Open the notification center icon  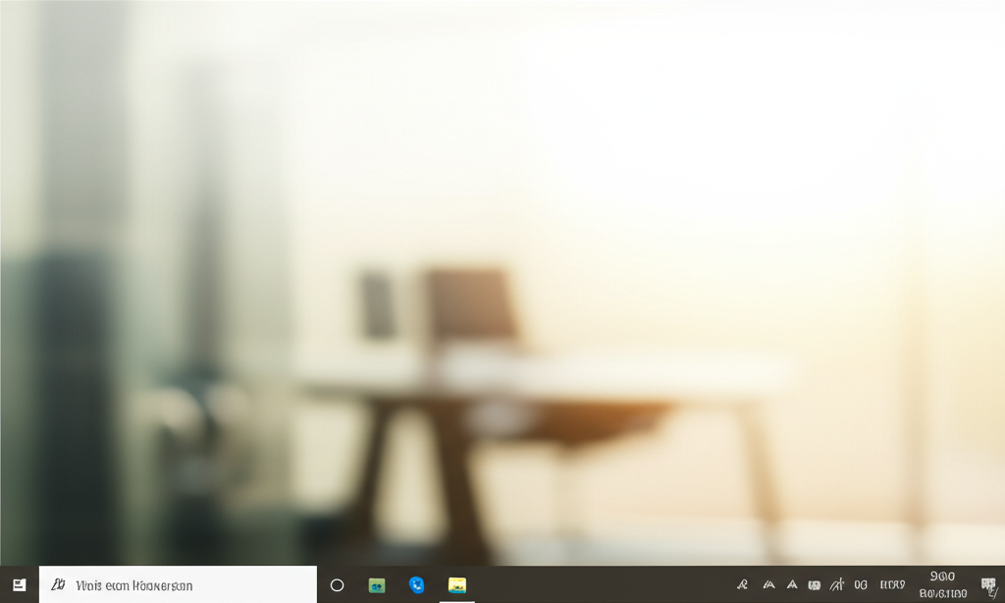[x=987, y=585]
